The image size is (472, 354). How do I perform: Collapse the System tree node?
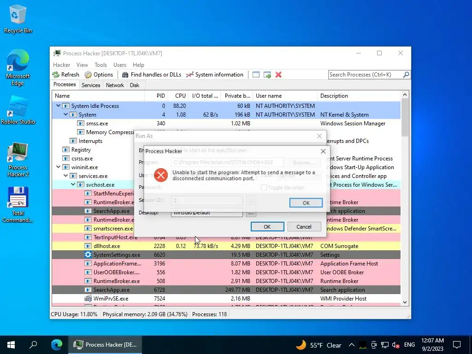coord(65,114)
